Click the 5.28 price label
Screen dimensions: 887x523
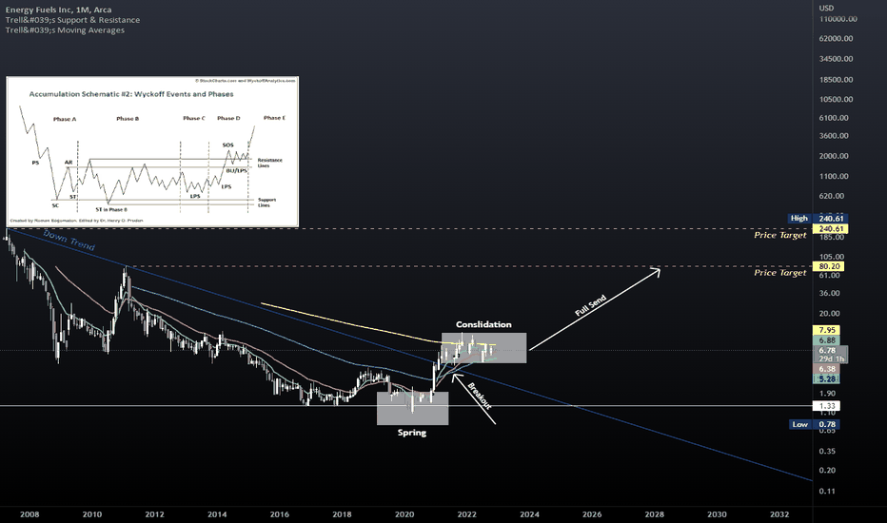click(x=826, y=379)
